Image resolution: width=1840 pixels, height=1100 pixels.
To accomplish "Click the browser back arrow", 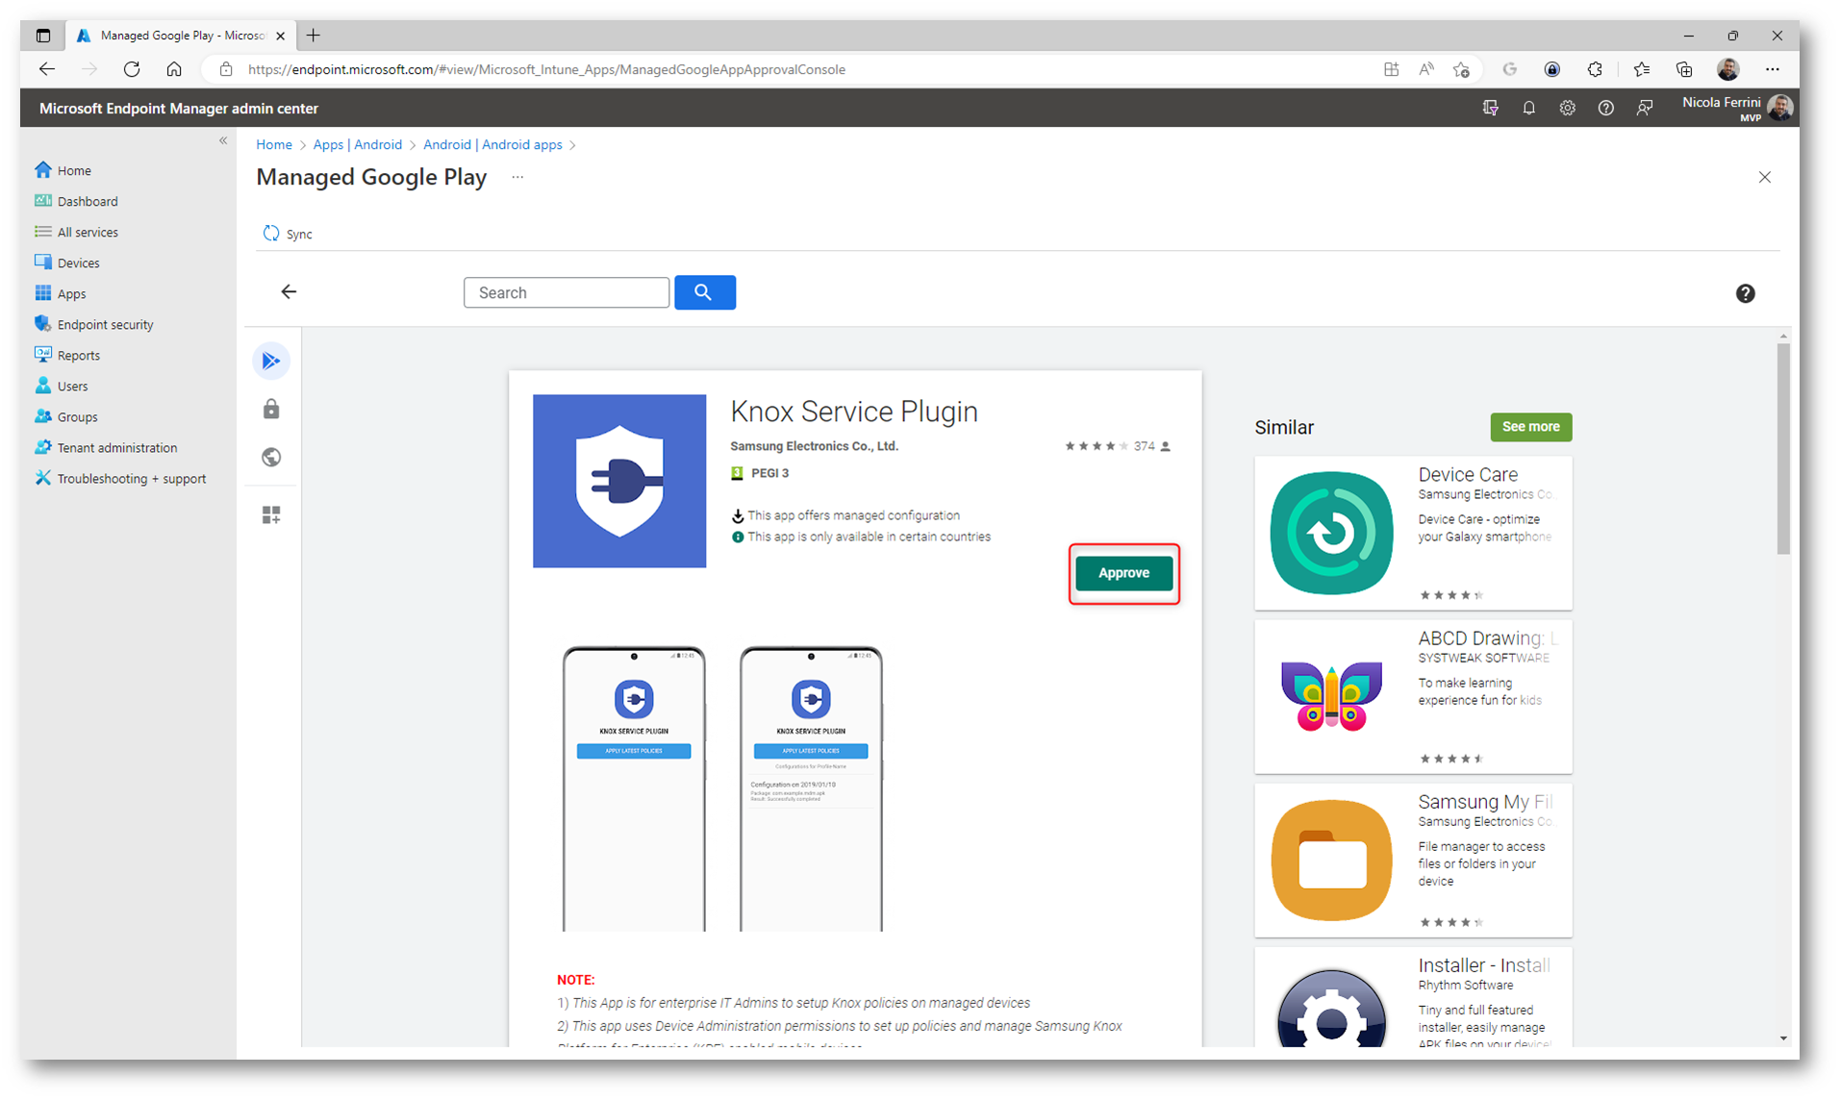I will [x=46, y=69].
